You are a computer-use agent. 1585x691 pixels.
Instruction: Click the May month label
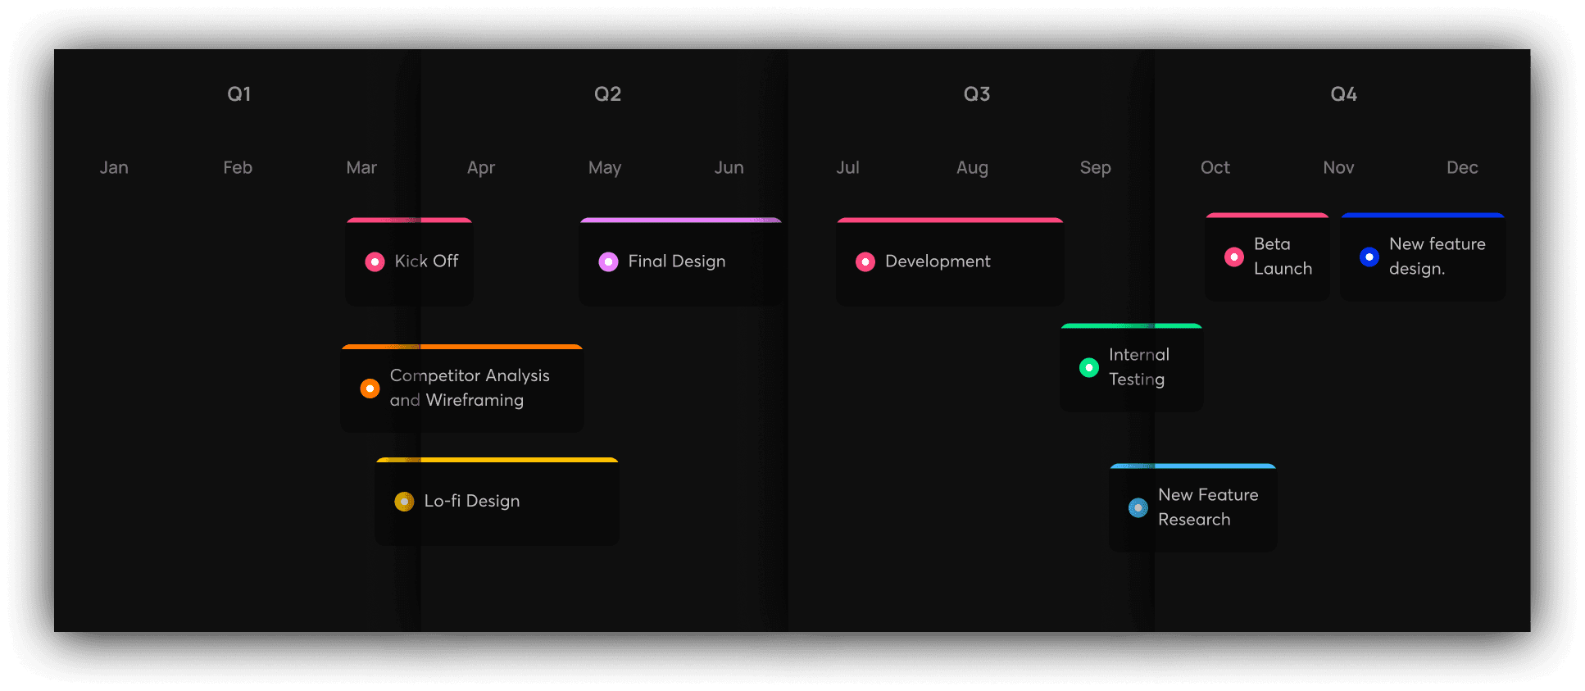click(605, 169)
